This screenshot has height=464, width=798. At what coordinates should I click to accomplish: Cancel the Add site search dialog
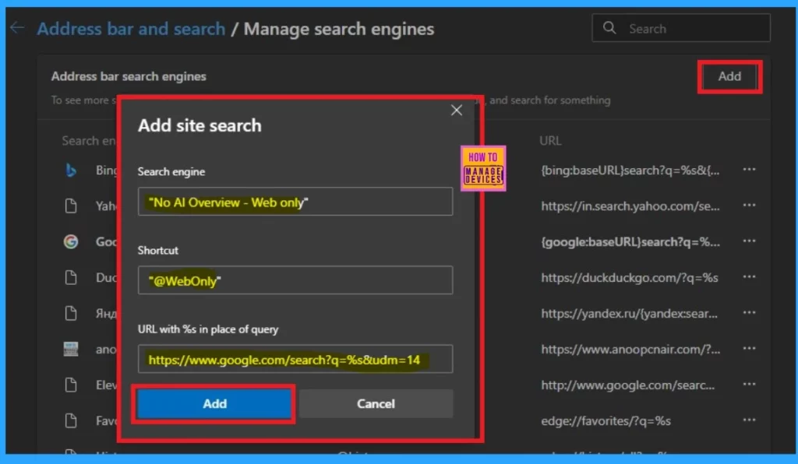(x=376, y=403)
